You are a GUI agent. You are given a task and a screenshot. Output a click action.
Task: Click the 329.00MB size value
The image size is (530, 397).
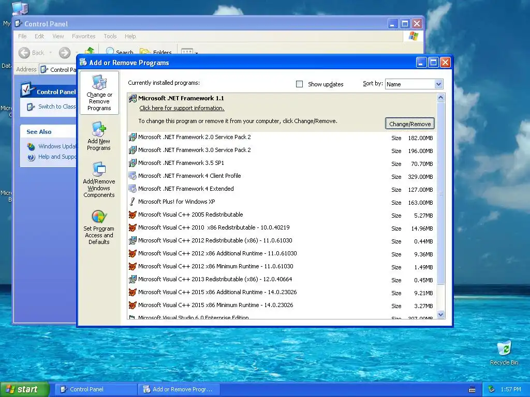(420, 177)
